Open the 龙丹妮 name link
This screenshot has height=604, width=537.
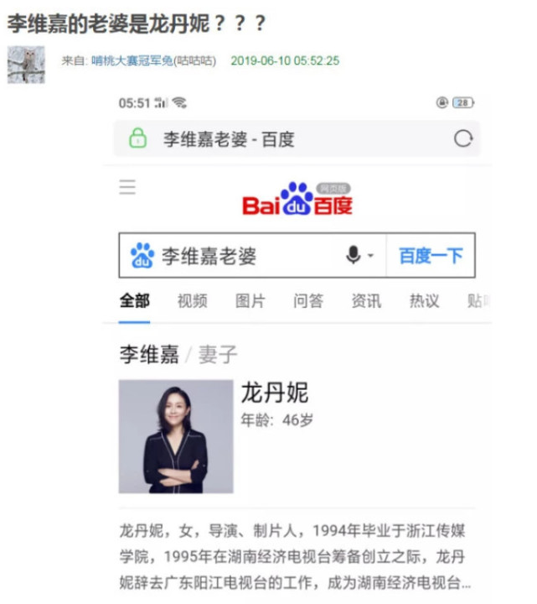click(275, 393)
